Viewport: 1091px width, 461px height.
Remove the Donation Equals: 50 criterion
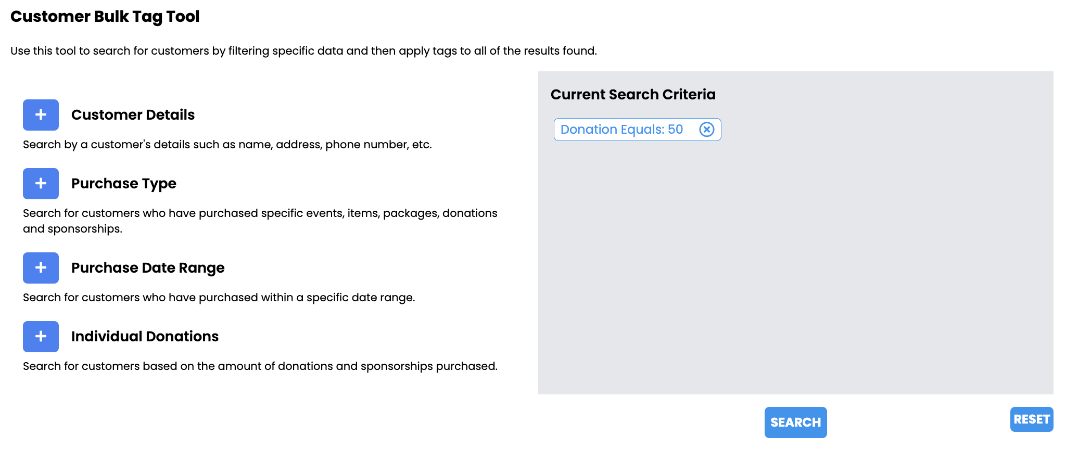click(706, 130)
